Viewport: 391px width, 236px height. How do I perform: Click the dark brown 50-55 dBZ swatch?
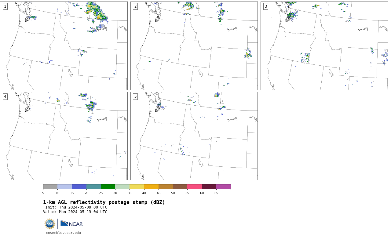(x=180, y=187)
